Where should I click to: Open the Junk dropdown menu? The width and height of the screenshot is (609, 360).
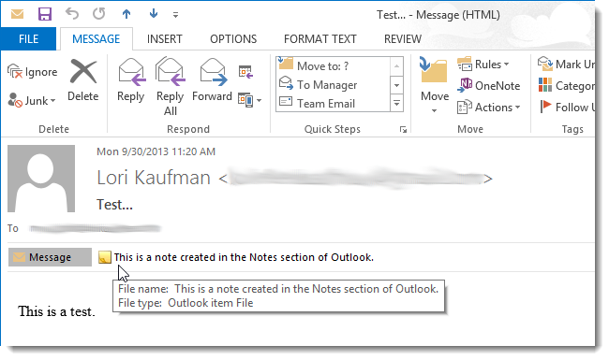(x=32, y=101)
